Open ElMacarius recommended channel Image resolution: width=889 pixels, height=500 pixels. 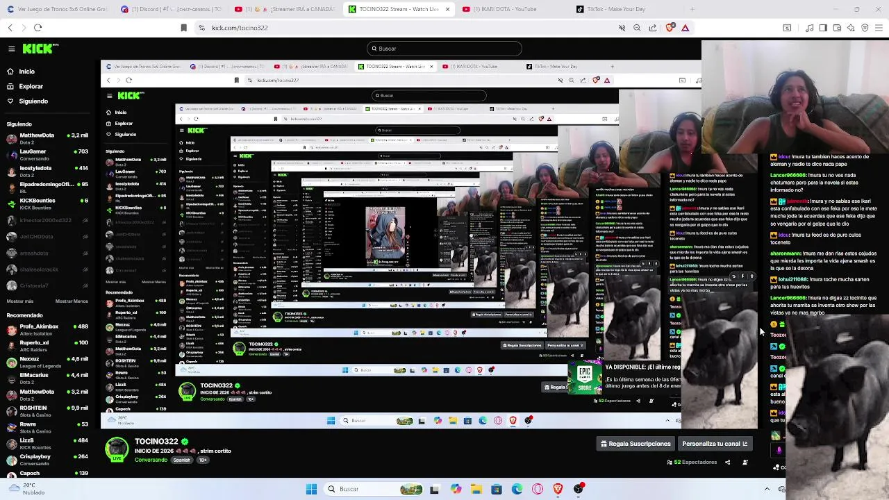tap(47, 378)
